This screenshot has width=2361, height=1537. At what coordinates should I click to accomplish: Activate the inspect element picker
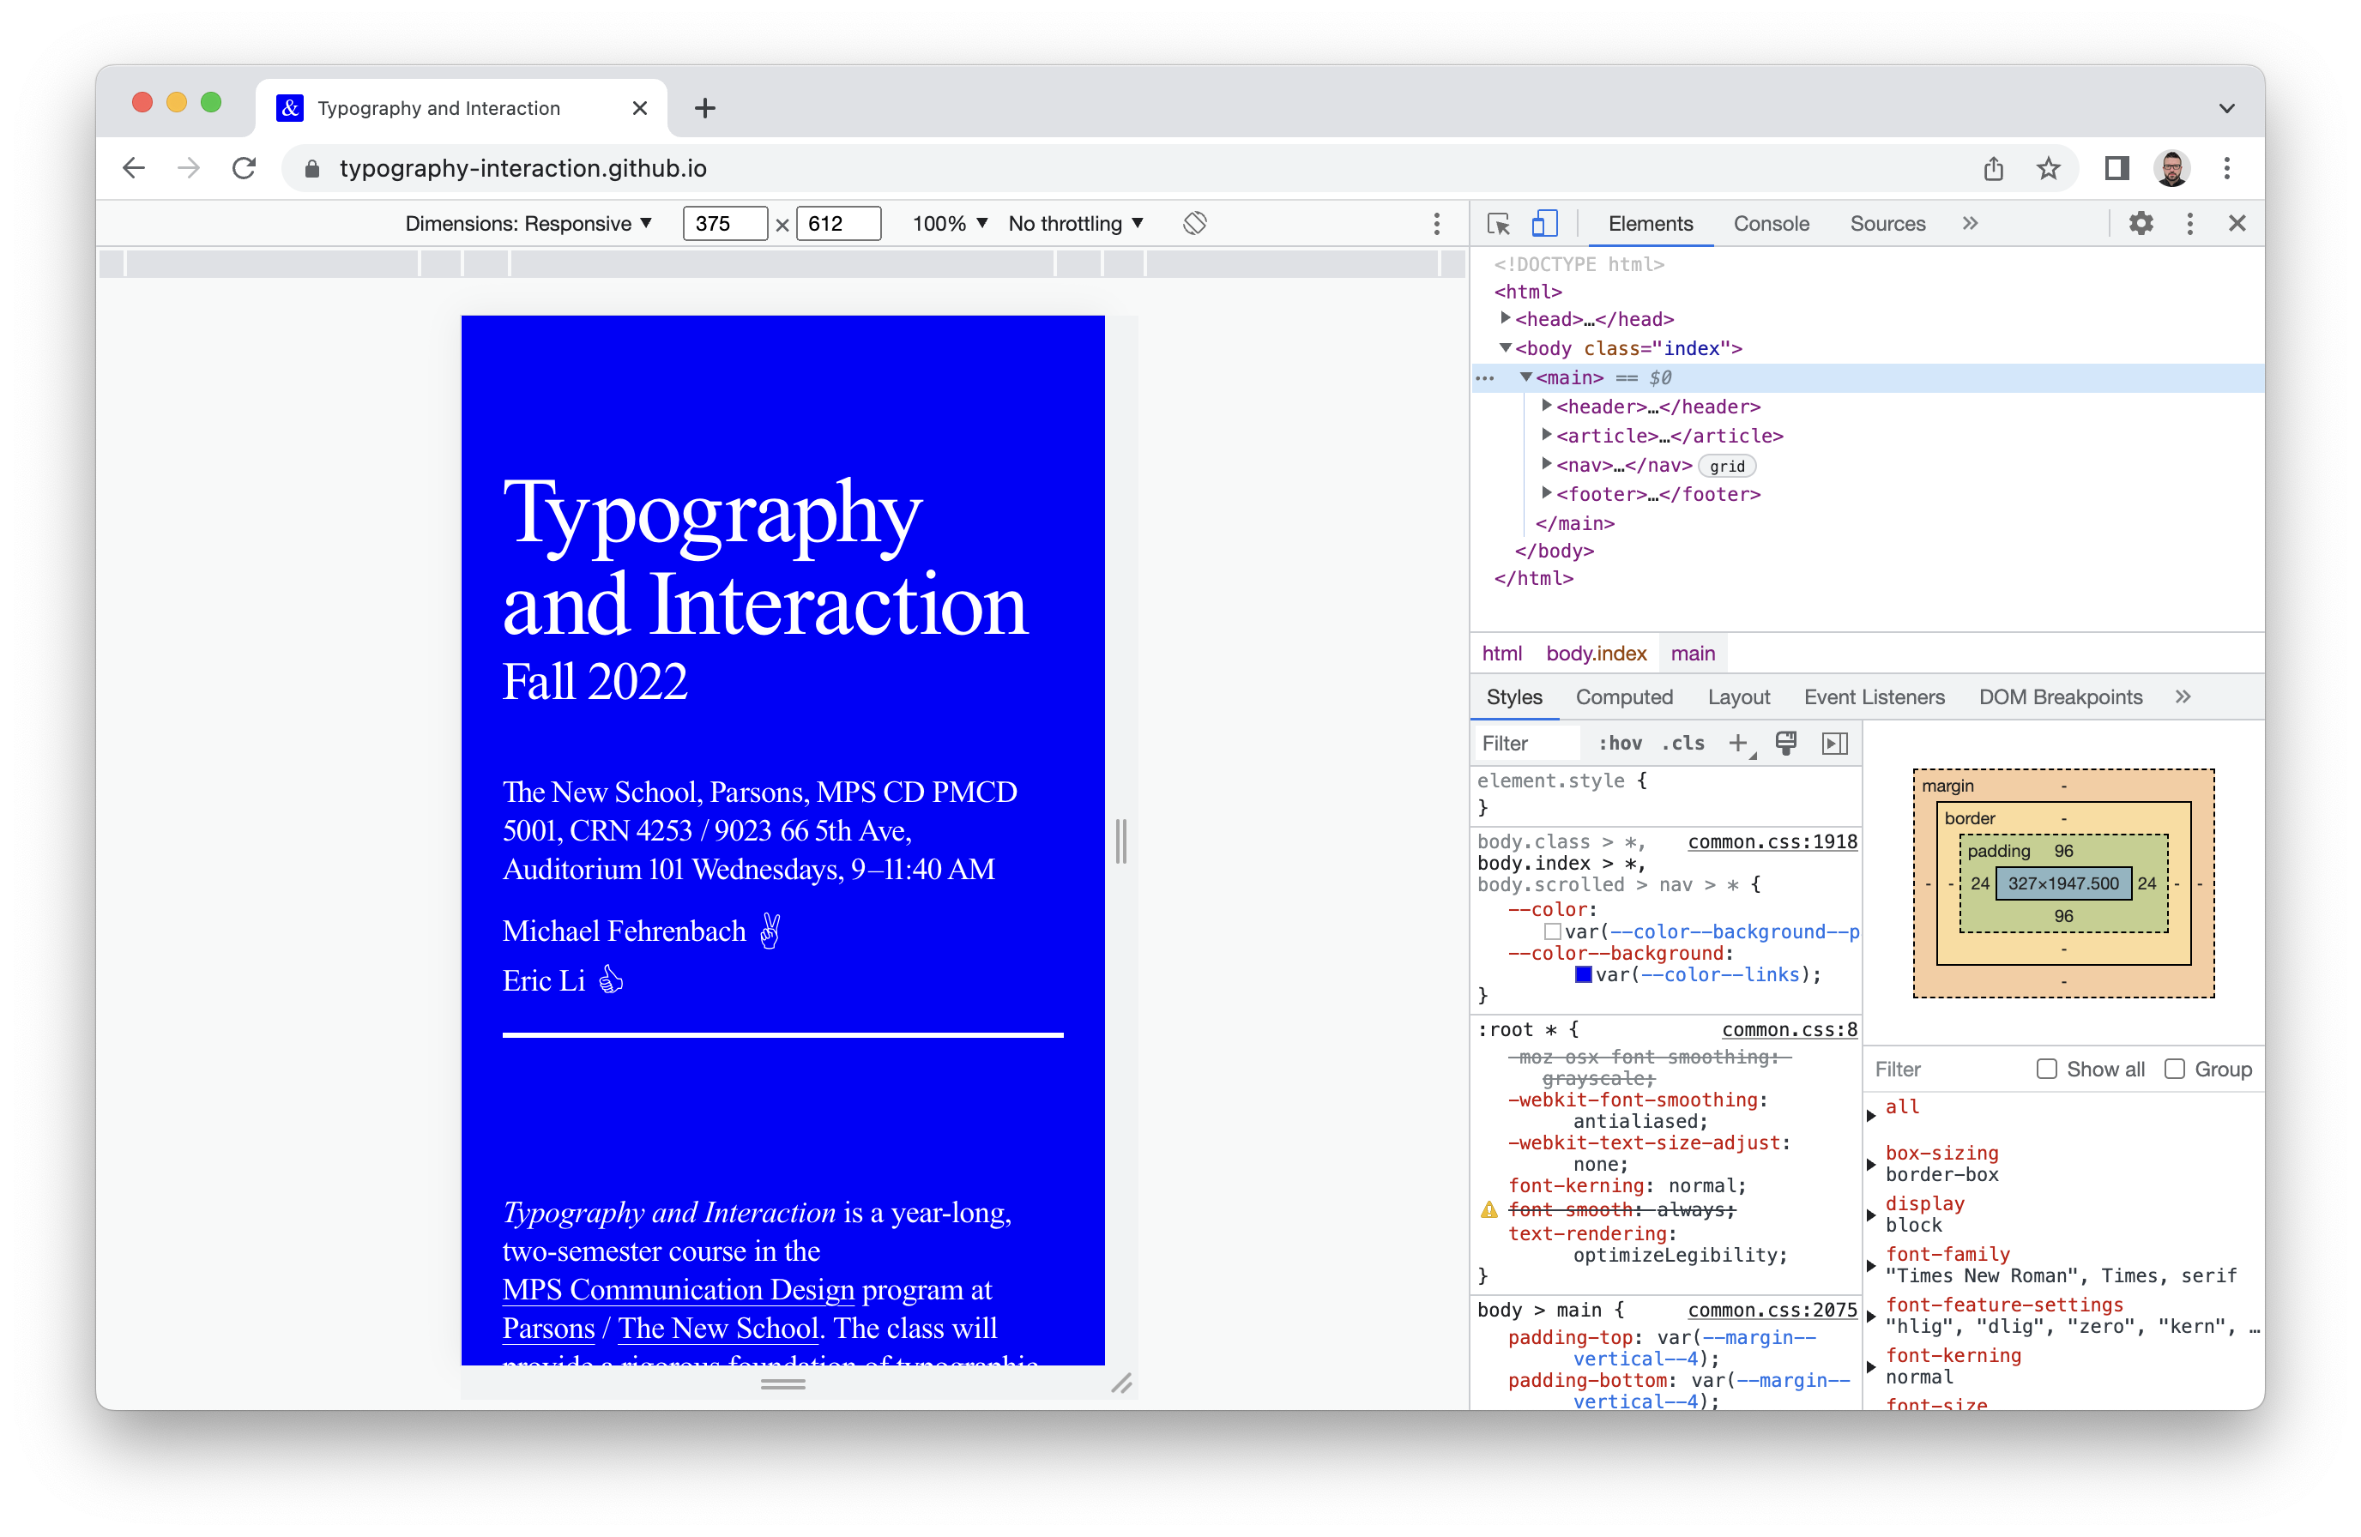[1499, 223]
